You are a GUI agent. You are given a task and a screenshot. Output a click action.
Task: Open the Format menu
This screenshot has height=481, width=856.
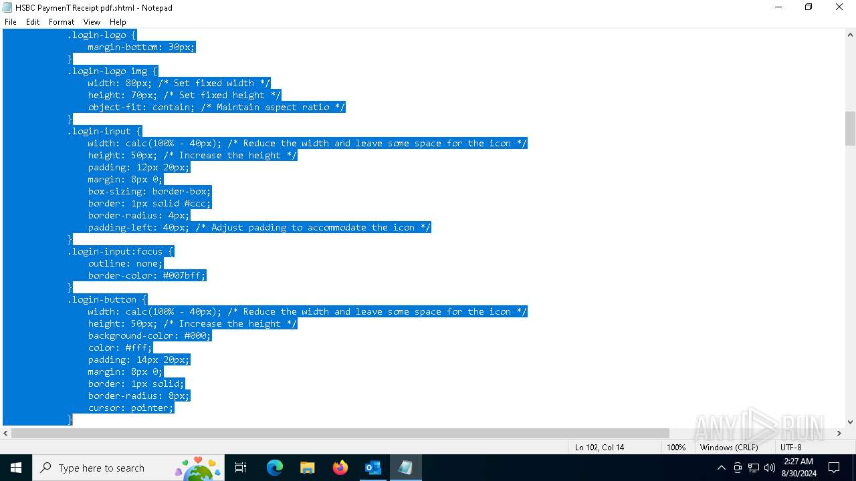62,22
